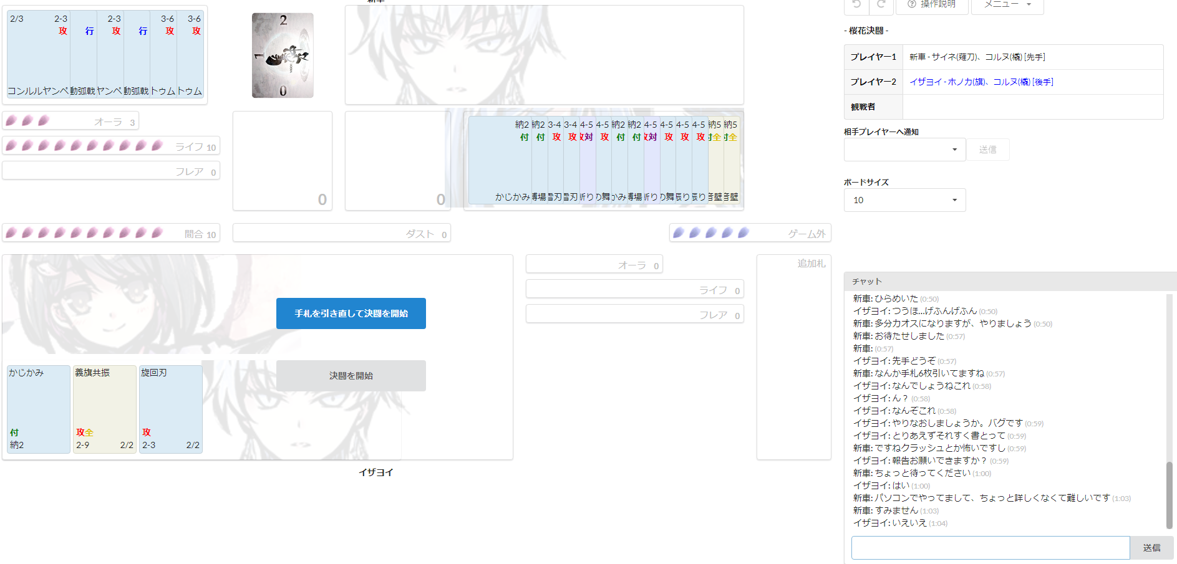Click opponent's ライフ 10 petal row
Screen dimensions: 1177x564
point(111,146)
